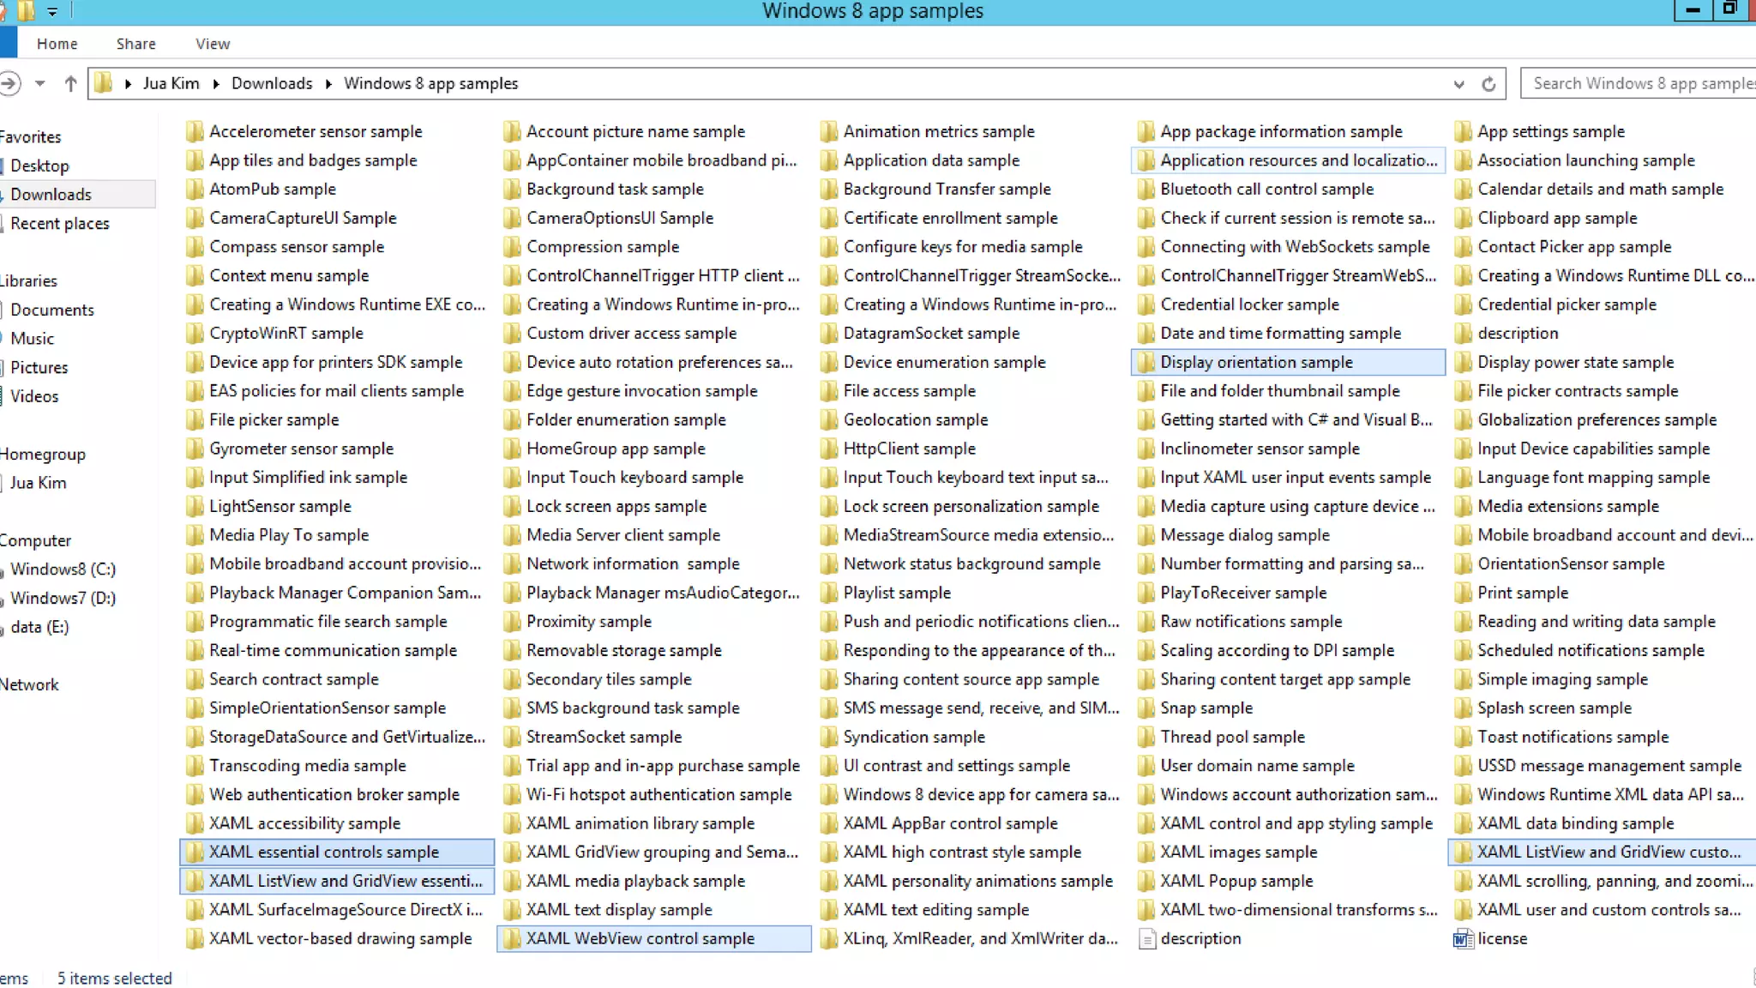Select the Playlist sample folder icon
The image size is (1756, 988).
[829, 593]
